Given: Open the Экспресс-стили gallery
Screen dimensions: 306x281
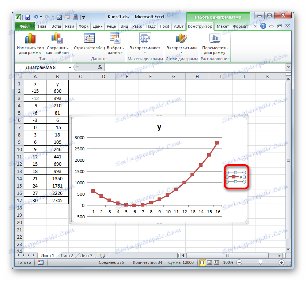Looking at the screenshot, I should [x=181, y=43].
